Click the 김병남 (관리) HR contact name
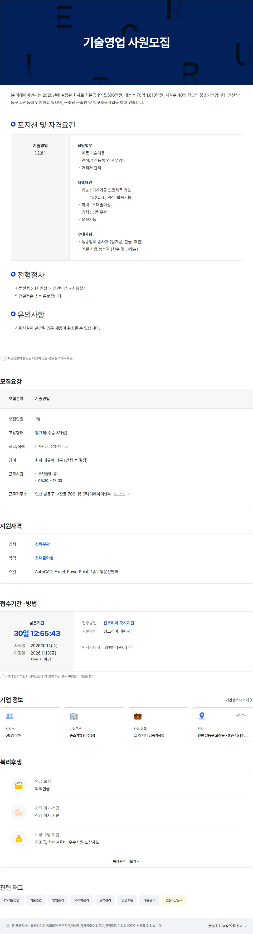 116,647
